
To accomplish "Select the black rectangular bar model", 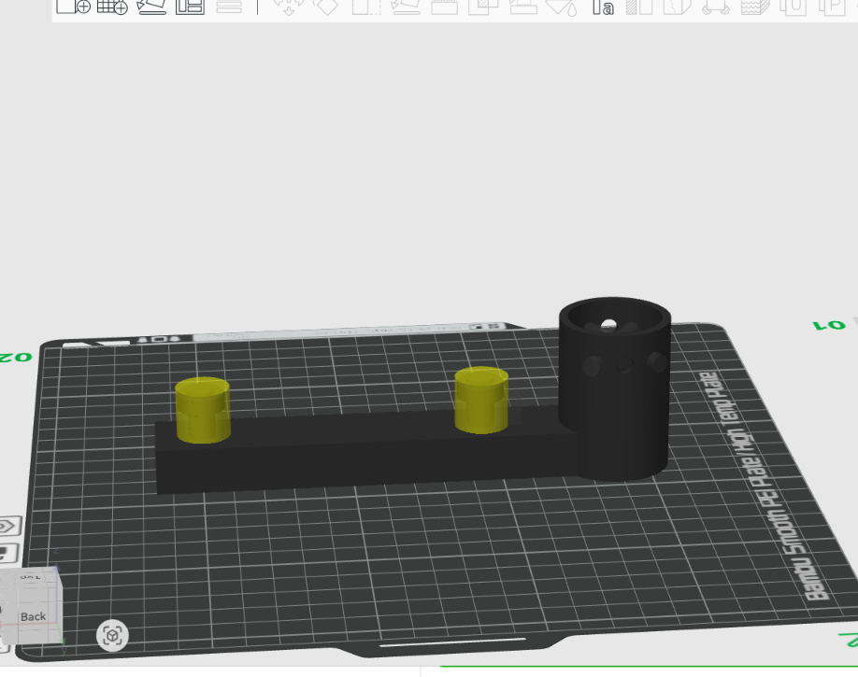I will 366,451.
